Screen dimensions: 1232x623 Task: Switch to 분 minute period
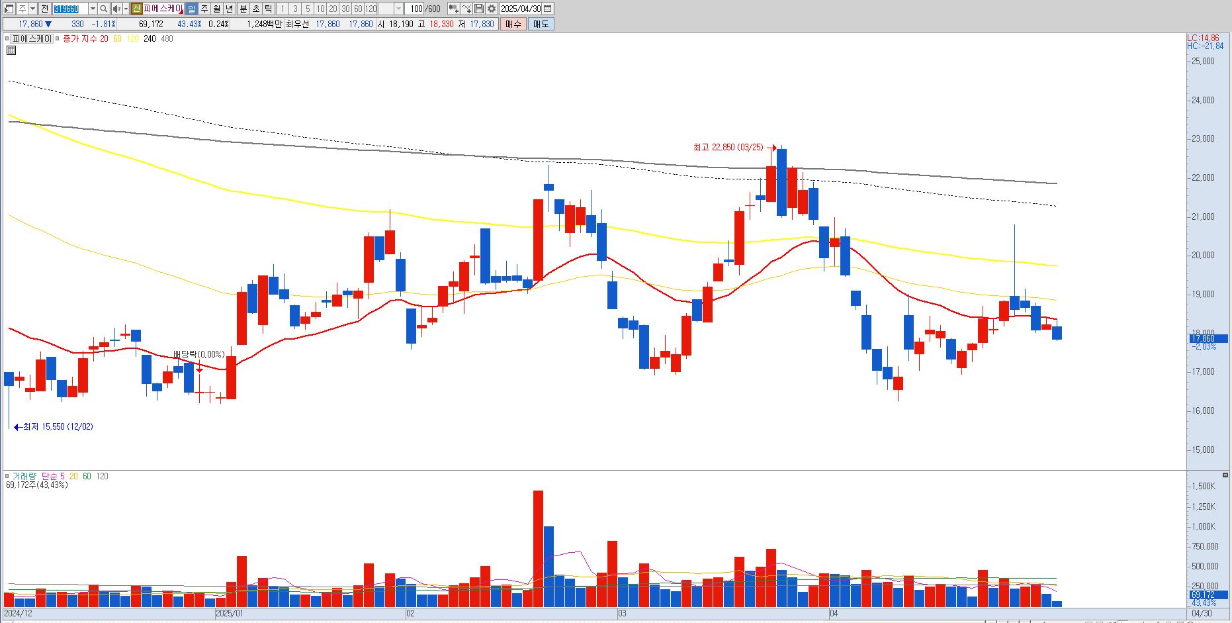coord(243,9)
